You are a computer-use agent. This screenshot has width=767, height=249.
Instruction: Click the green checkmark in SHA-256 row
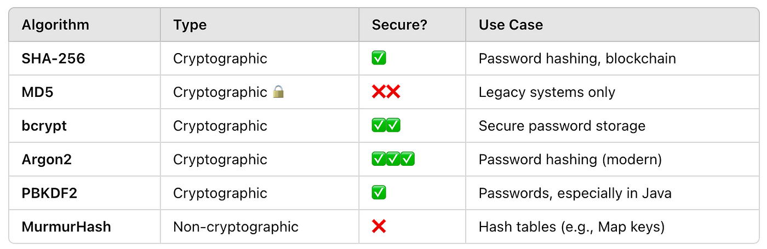[x=379, y=58]
